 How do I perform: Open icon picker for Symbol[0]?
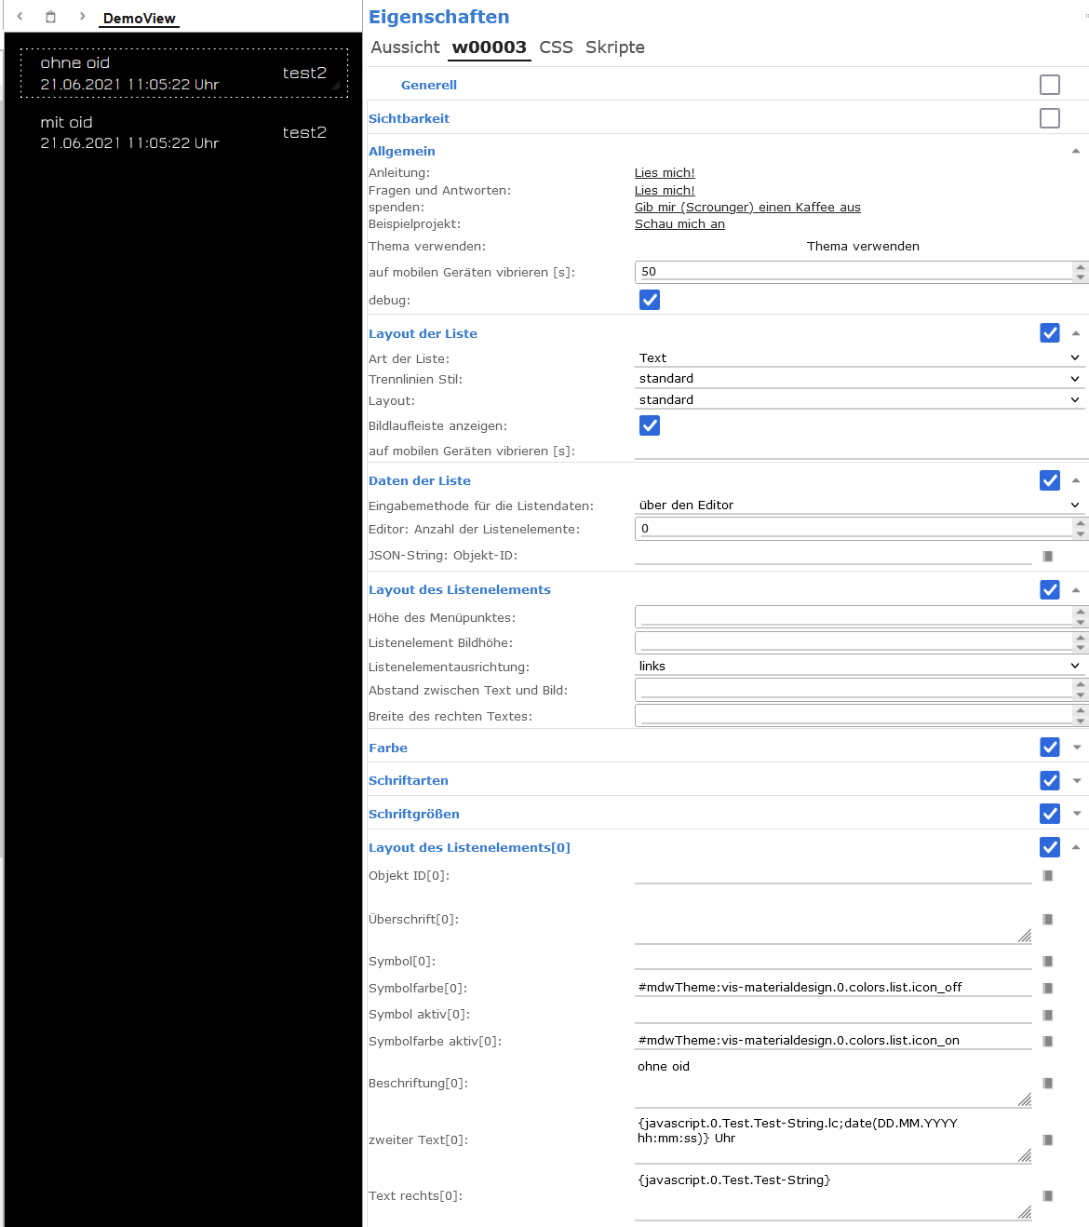point(1047,961)
